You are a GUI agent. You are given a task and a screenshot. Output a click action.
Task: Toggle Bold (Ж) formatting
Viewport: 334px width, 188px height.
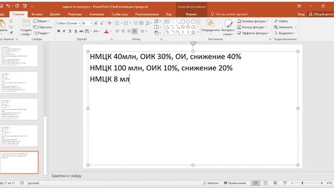click(x=58, y=31)
